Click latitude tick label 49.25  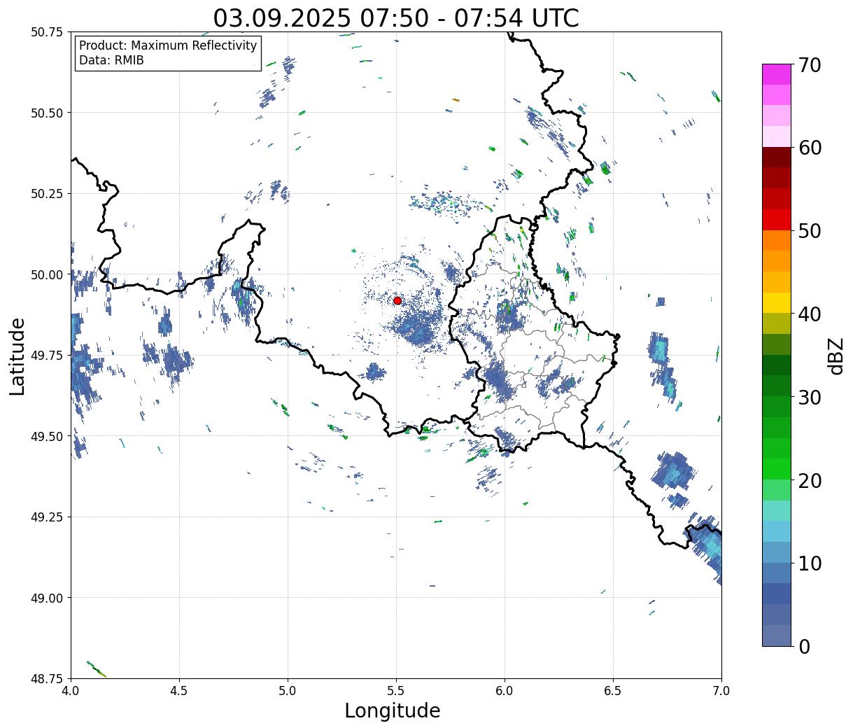pos(47,517)
